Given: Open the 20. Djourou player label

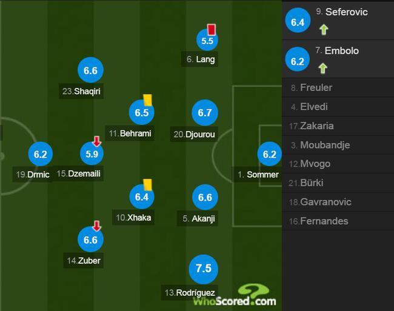Looking at the screenshot, I should (x=194, y=135).
